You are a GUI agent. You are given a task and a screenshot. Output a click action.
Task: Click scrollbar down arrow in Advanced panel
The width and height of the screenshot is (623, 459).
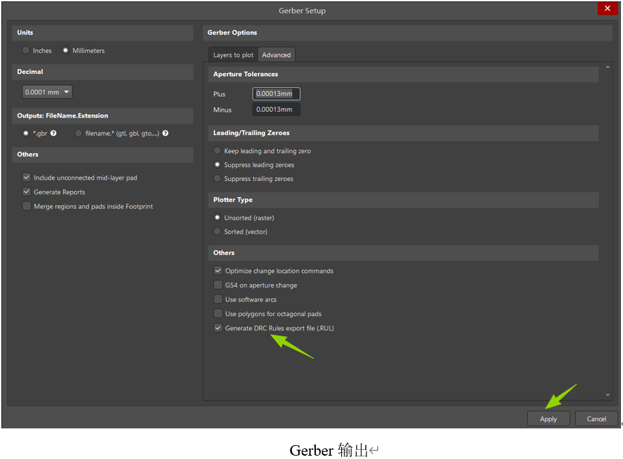click(x=608, y=395)
